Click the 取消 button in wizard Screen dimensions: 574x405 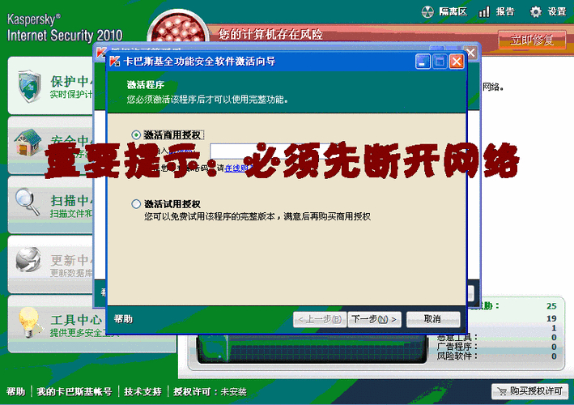tap(432, 319)
